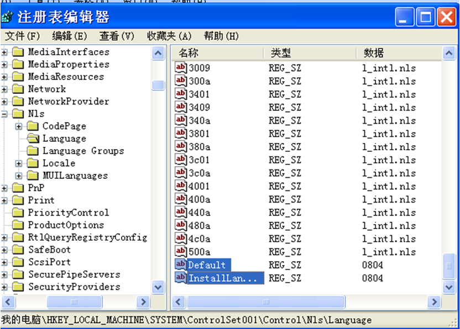Select the Default value's ab icon
This screenshot has width=460, height=329.
(x=181, y=265)
